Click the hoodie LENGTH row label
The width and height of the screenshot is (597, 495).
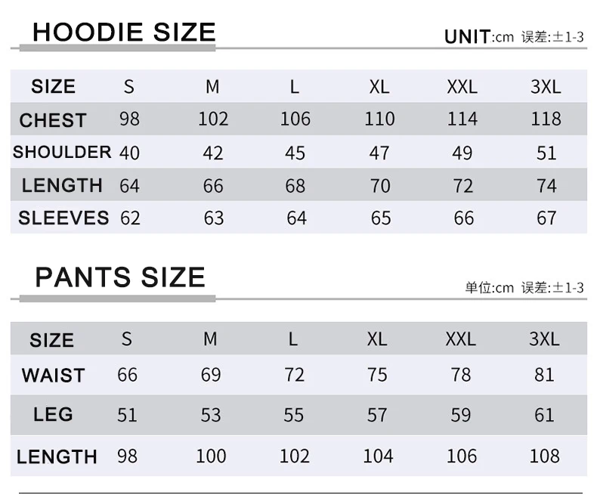point(62,185)
